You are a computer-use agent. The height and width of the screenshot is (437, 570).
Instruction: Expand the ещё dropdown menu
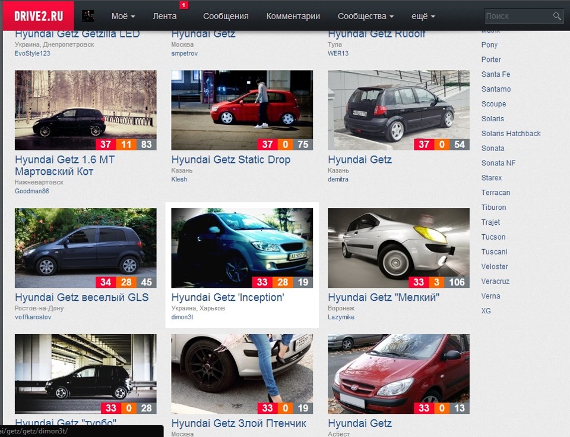pos(423,16)
